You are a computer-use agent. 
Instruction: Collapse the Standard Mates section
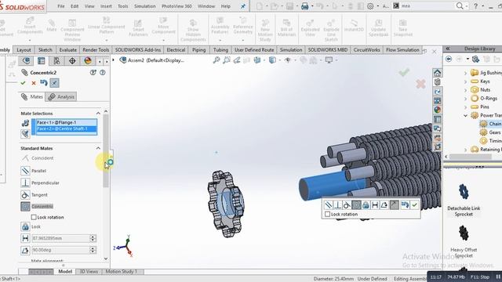point(98,148)
